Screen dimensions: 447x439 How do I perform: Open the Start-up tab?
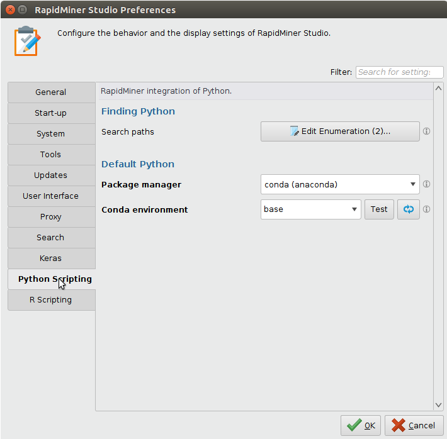(51, 113)
